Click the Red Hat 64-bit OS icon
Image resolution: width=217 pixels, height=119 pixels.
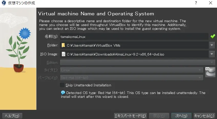tap(210, 72)
